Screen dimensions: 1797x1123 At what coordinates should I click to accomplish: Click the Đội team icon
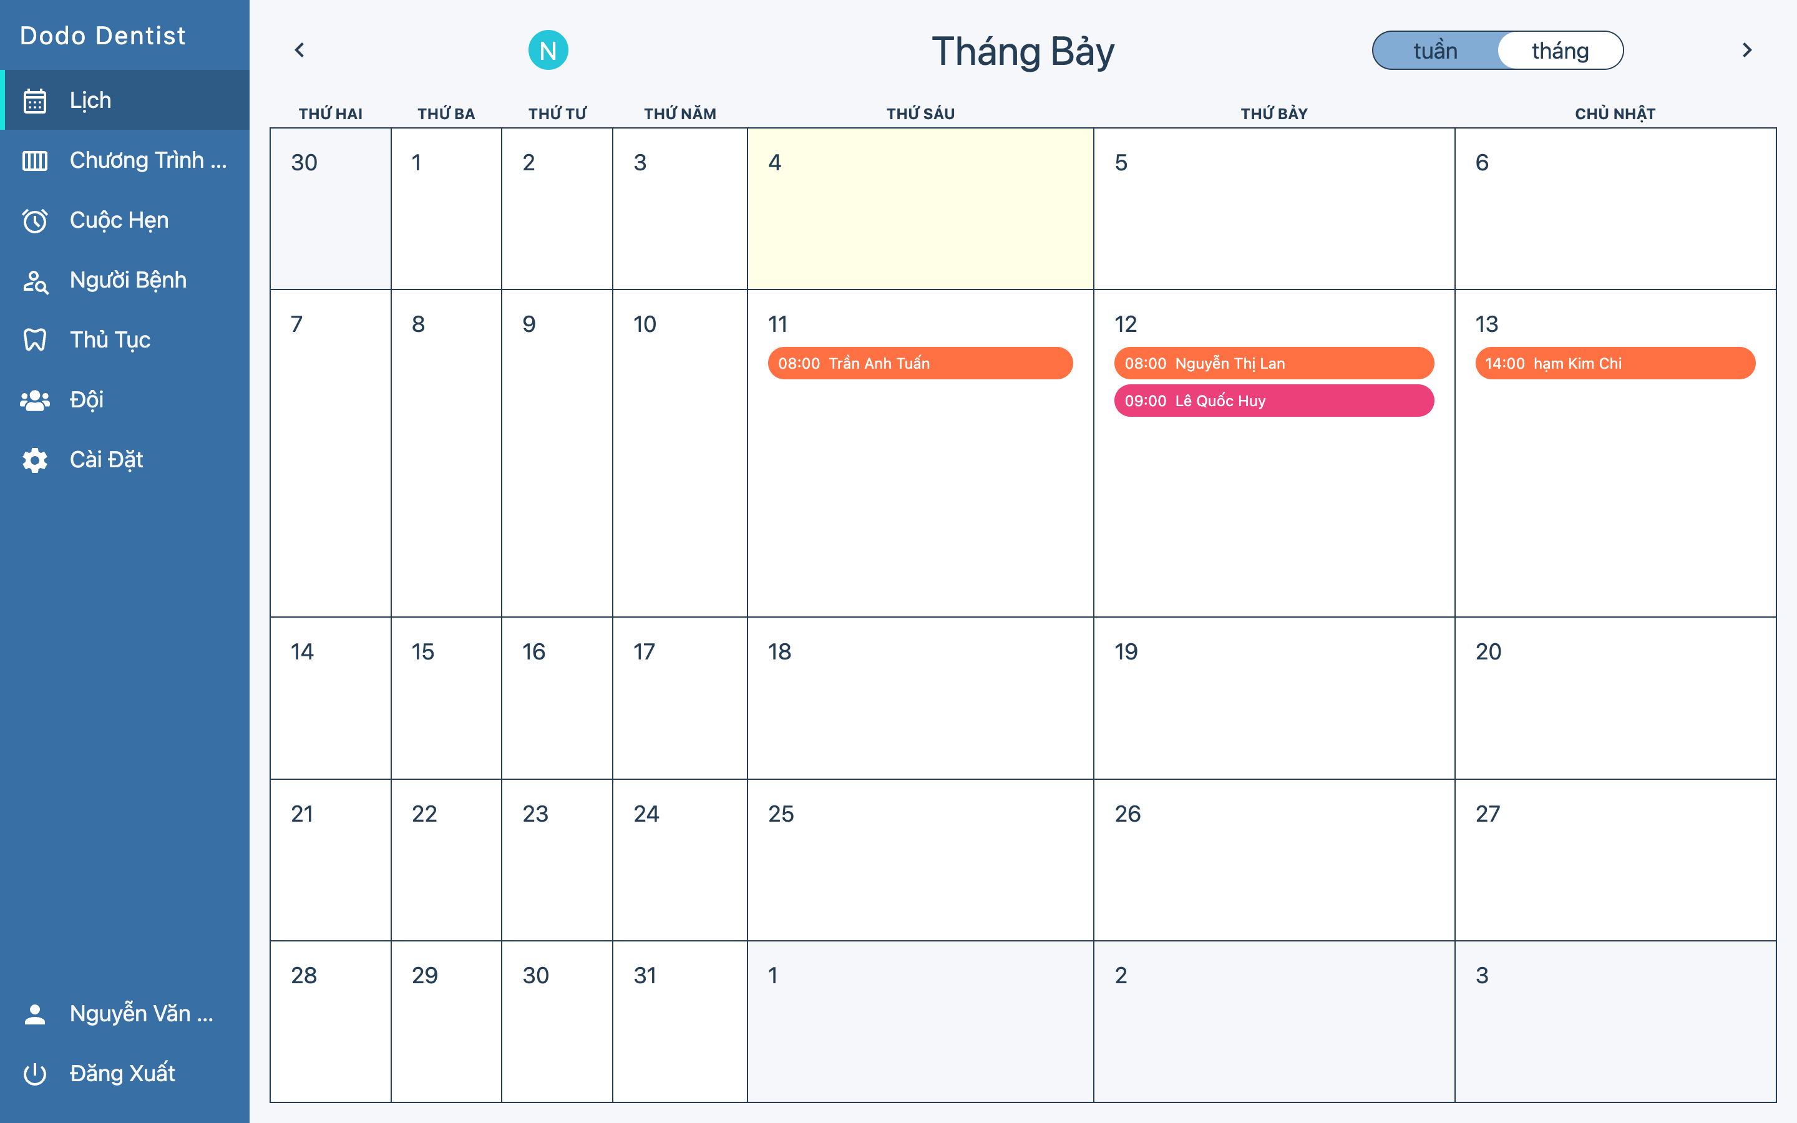point(35,401)
